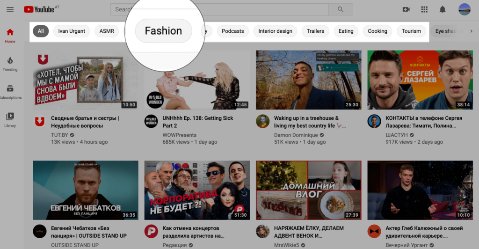Open Корпоратива не будет thumbnail
This screenshot has width=479, height=249.
click(197, 190)
